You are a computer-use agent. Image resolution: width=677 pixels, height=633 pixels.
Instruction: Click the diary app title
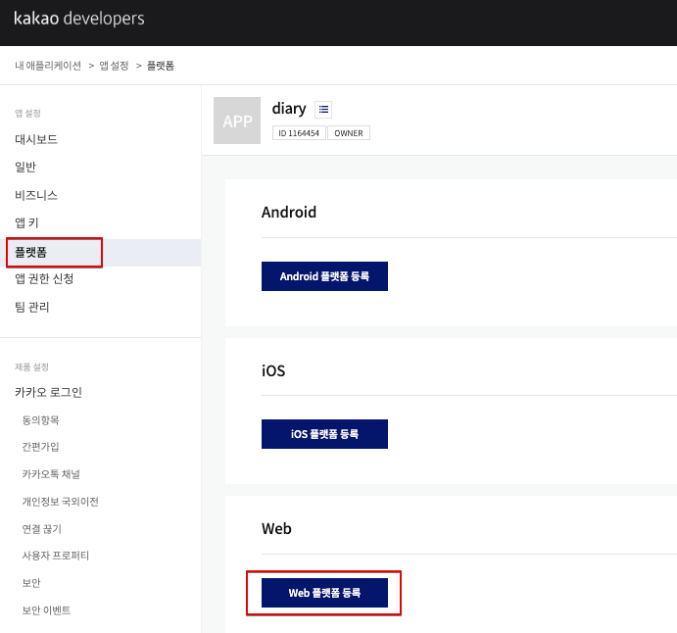click(289, 109)
